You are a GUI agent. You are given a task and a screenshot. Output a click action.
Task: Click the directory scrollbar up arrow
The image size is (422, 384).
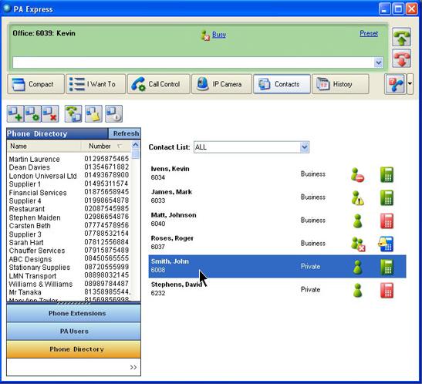[x=136, y=145]
